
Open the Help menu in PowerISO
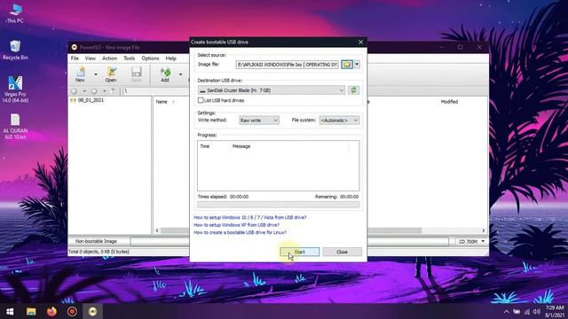[x=170, y=58]
